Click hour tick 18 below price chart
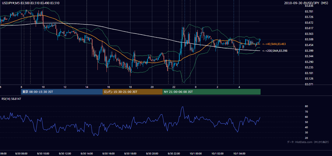 point(130,87)
